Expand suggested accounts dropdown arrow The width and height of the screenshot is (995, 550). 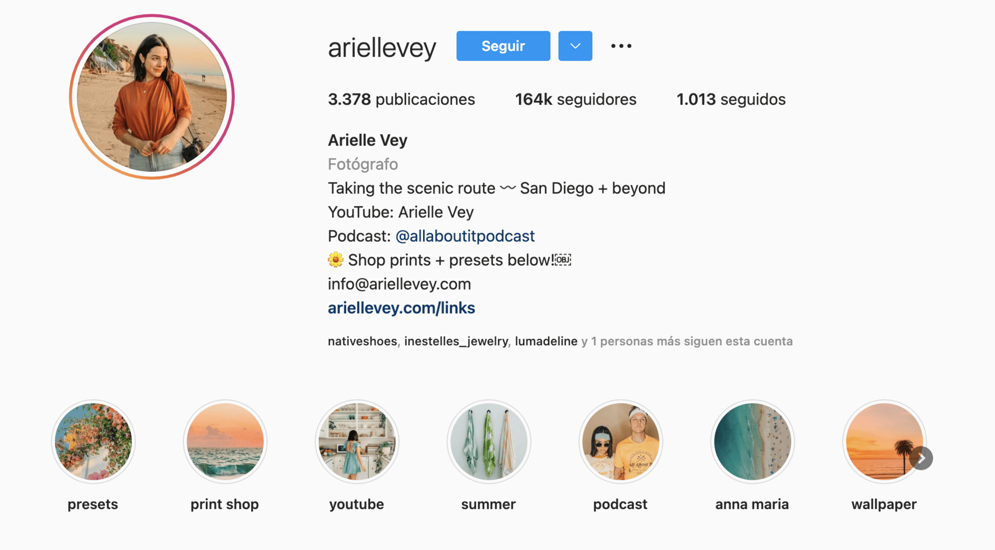click(x=575, y=46)
